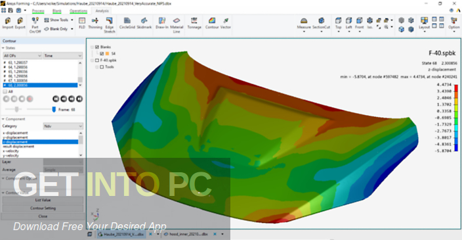Click the SectionCut tool icon
462x240 pixels.
tap(321, 21)
